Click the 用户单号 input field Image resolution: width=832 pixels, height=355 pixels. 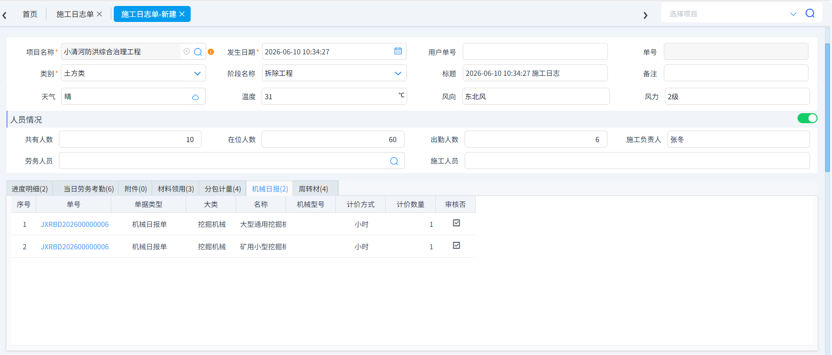[535, 51]
